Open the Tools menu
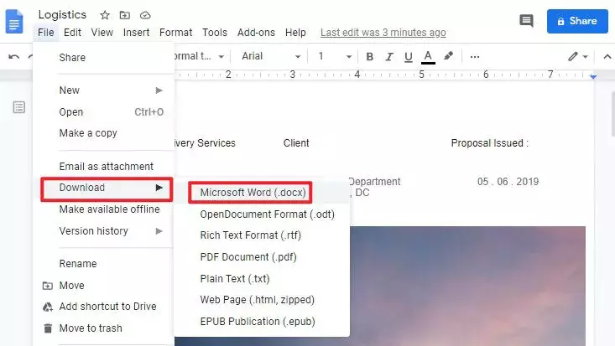 215,33
